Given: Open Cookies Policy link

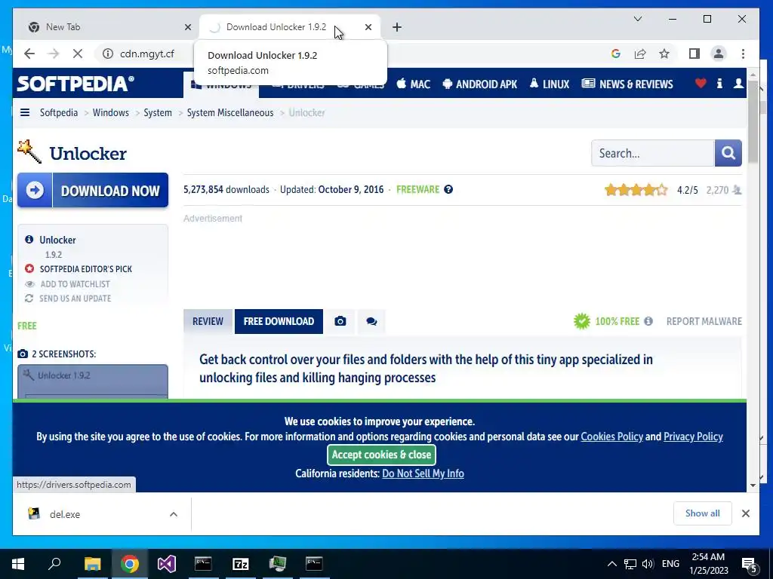Looking at the screenshot, I should [611, 437].
